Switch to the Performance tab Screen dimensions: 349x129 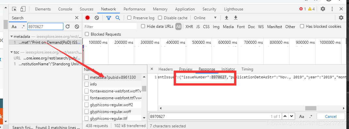click(x=135, y=9)
